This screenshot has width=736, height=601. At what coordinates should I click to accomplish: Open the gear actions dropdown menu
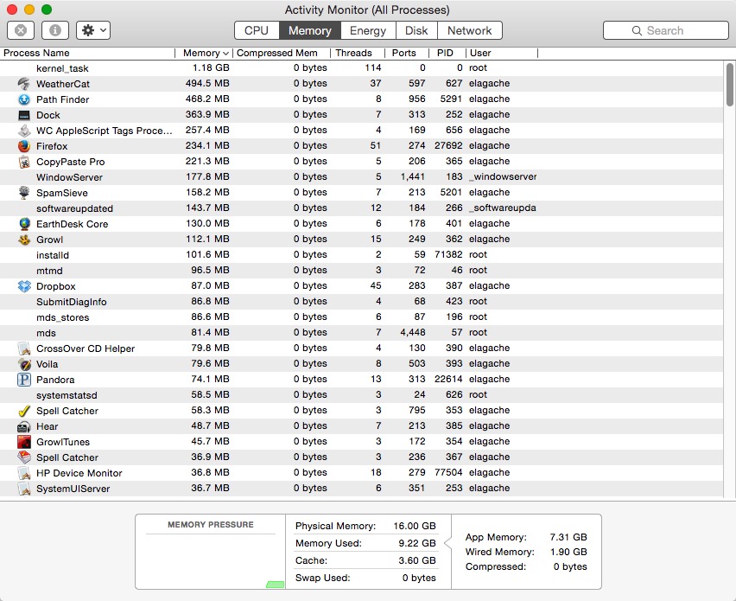[x=93, y=30]
